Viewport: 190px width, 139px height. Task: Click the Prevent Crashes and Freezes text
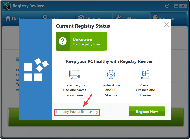146,90
